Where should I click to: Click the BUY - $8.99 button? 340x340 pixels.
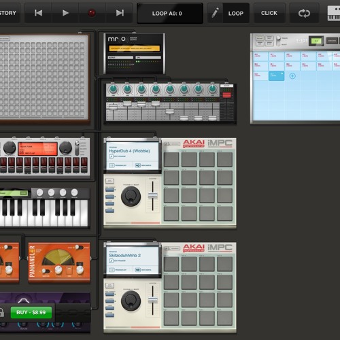[x=31, y=312]
